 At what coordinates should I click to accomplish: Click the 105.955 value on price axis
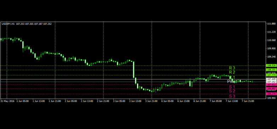(x=272, y=98)
